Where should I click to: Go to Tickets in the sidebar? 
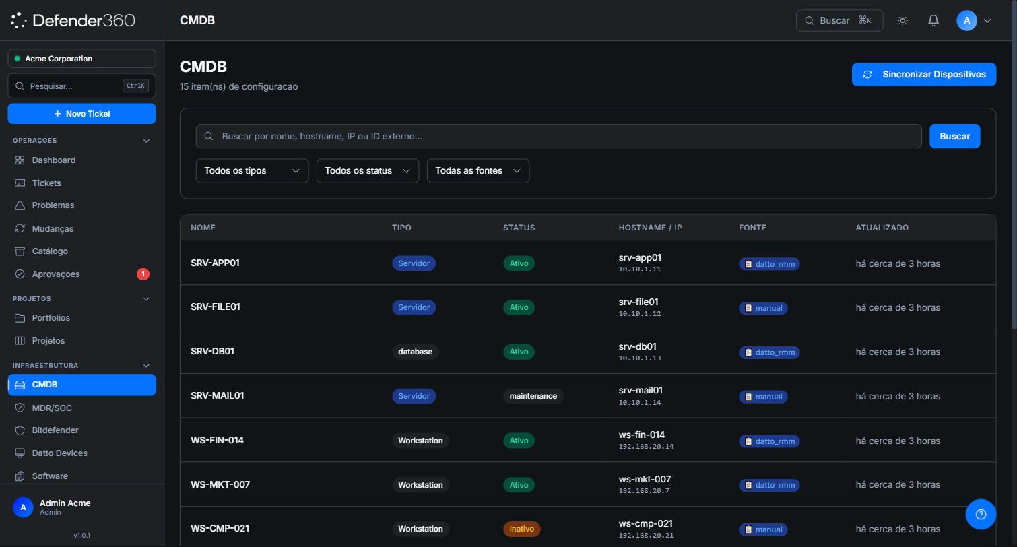(81, 183)
